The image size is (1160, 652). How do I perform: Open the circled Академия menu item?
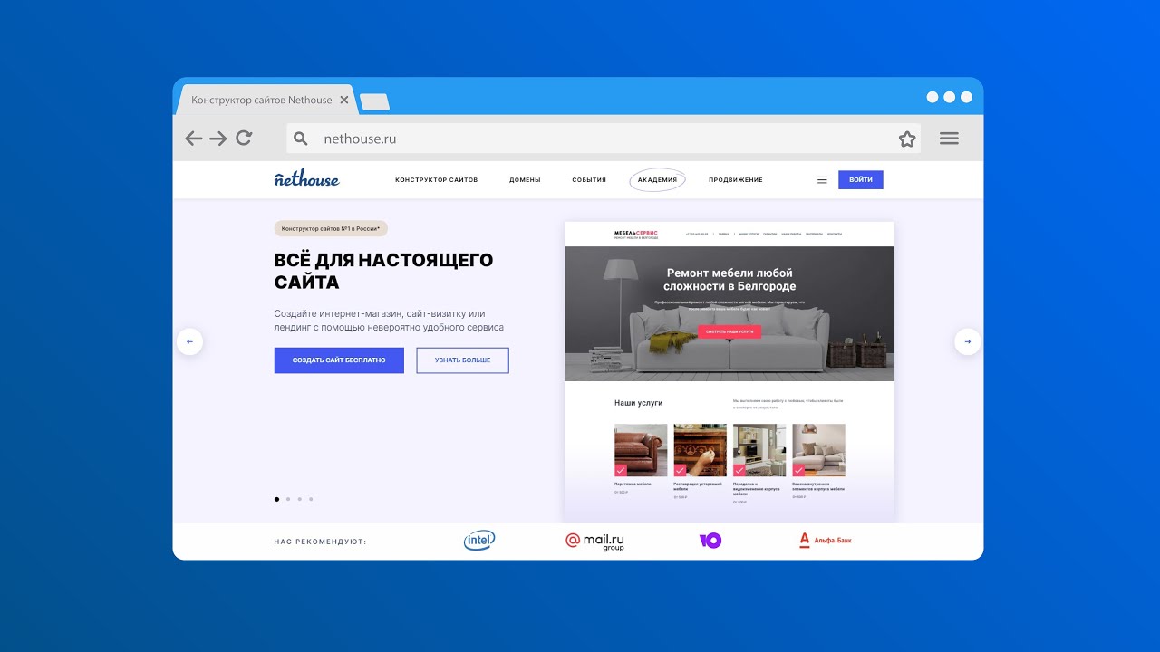(x=657, y=179)
